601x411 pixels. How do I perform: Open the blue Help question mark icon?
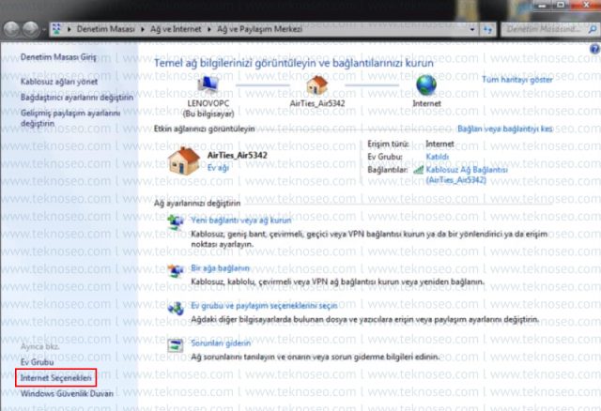coord(594,49)
